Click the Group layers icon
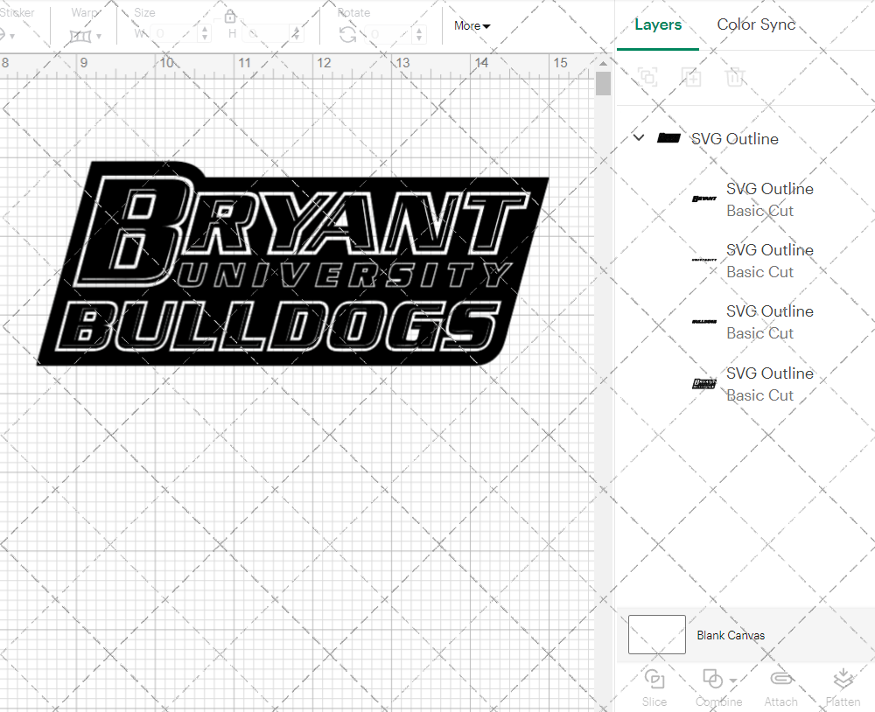 (x=647, y=77)
